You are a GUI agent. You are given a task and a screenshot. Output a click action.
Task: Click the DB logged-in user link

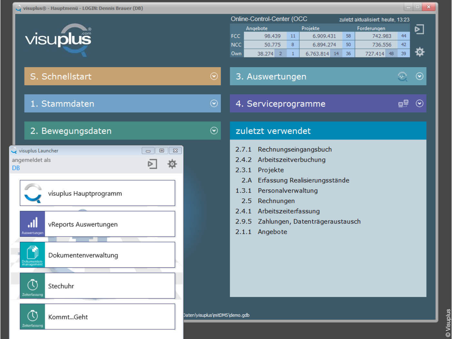[16, 168]
